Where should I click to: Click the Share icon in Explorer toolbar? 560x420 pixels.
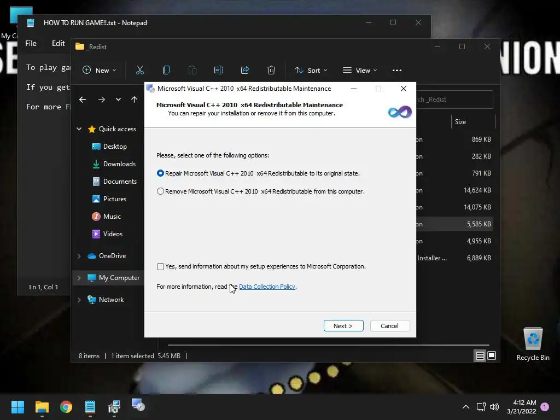pyautogui.click(x=245, y=70)
